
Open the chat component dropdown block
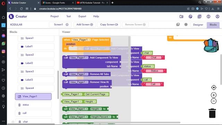click(x=147, y=53)
